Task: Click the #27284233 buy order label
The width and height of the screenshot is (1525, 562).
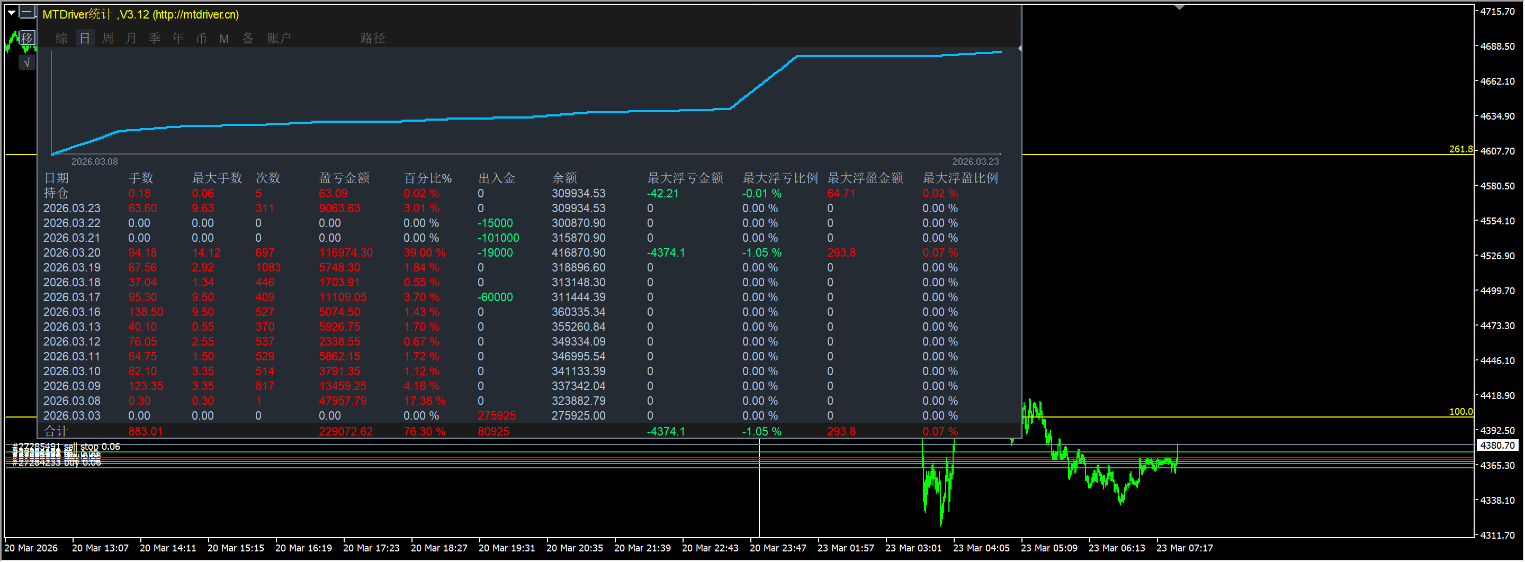Action: (x=57, y=463)
